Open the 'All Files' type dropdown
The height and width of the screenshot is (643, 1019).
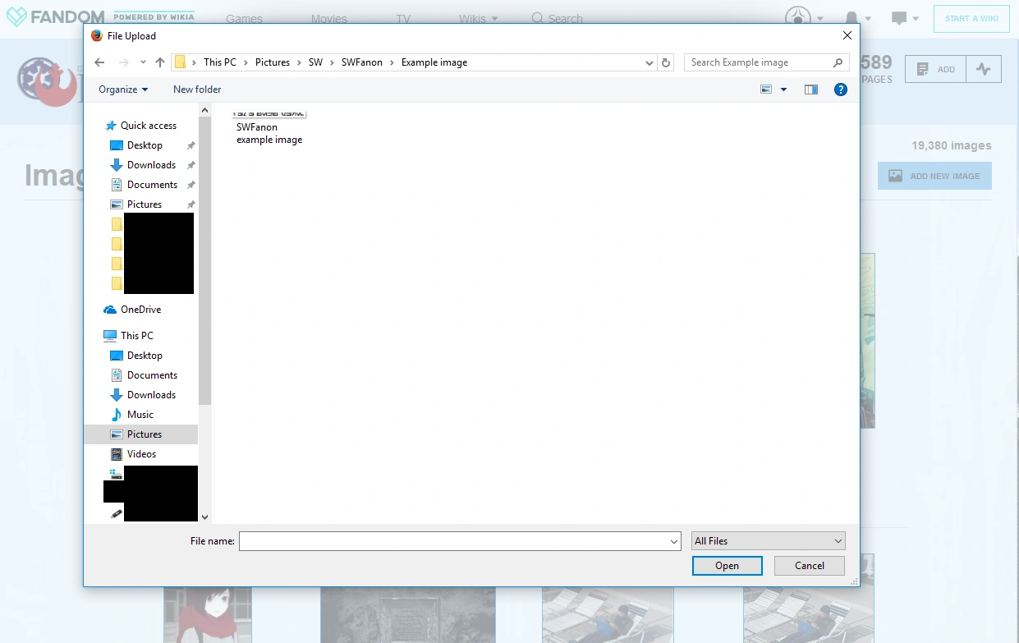tap(768, 541)
